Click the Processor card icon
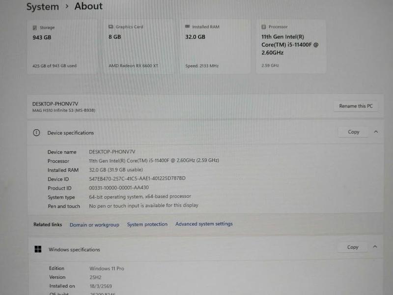 263,27
